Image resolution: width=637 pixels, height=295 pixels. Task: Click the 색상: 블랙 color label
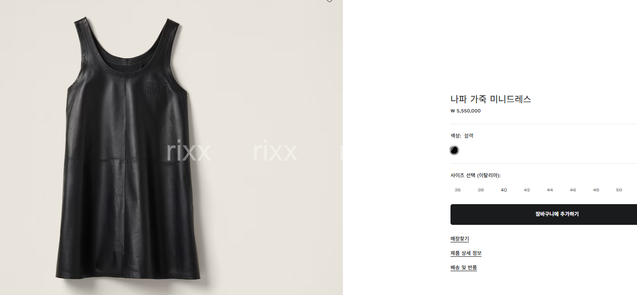462,135
